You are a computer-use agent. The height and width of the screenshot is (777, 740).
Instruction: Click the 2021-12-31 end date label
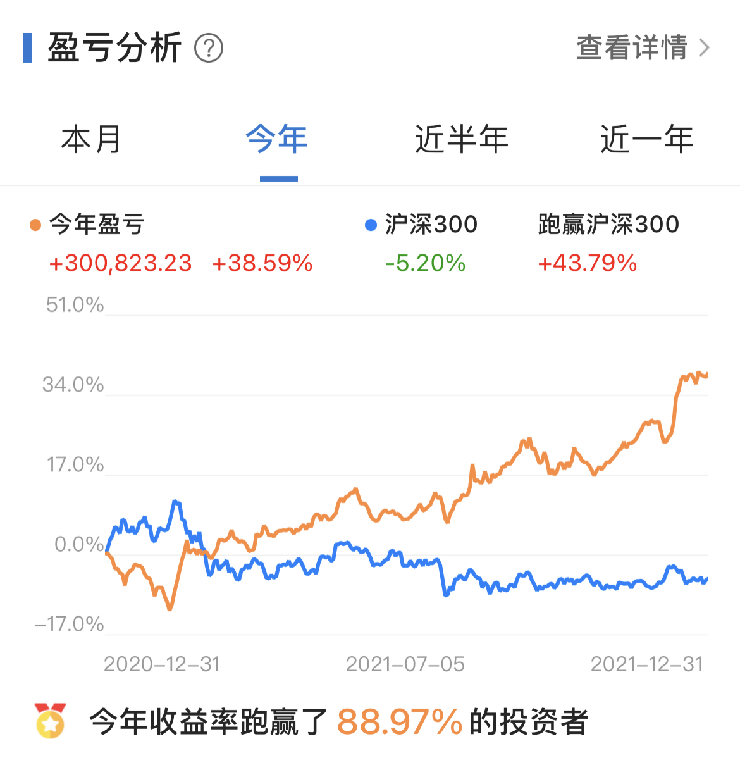click(646, 664)
